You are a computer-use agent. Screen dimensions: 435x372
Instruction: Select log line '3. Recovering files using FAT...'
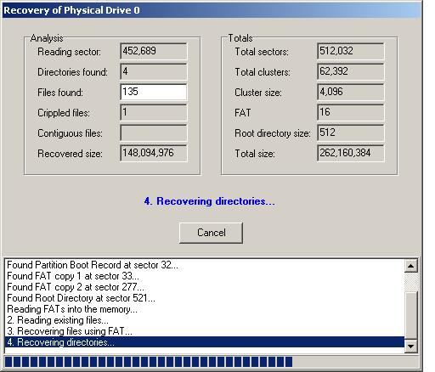point(205,331)
